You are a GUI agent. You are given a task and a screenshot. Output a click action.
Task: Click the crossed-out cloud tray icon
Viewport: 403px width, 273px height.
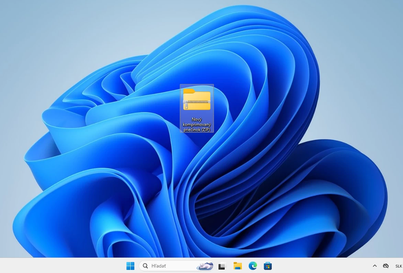386,266
